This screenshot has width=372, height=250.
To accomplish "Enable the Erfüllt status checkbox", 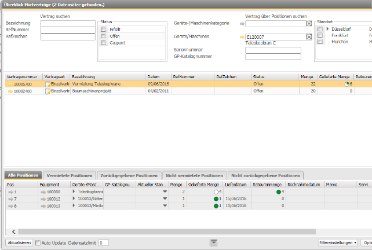I will pyautogui.click(x=104, y=28).
